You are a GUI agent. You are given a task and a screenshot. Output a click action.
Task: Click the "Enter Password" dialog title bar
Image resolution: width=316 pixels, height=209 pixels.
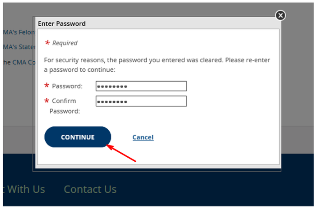(135, 23)
